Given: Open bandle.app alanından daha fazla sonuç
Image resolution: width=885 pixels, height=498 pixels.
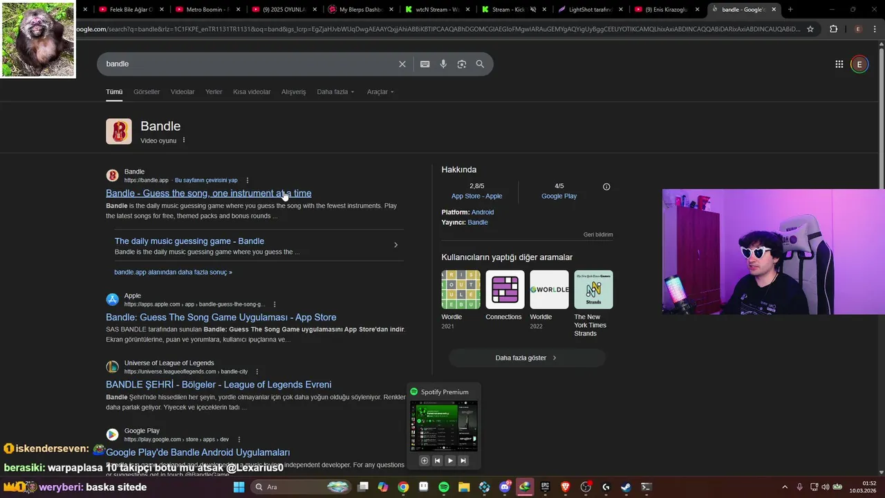Looking at the screenshot, I should [x=173, y=273].
